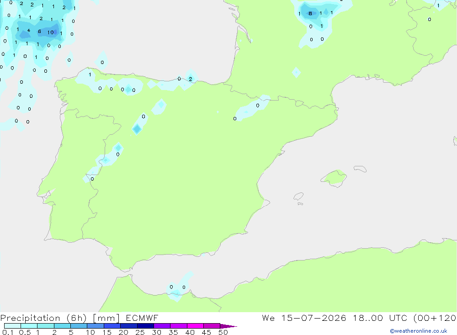Open the weatheronline.co.uk copyright link
This screenshot has height=335, width=457.
[419, 331]
